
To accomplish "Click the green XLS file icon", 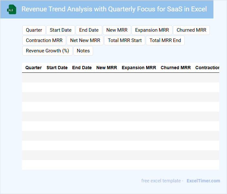I will 12,9.
